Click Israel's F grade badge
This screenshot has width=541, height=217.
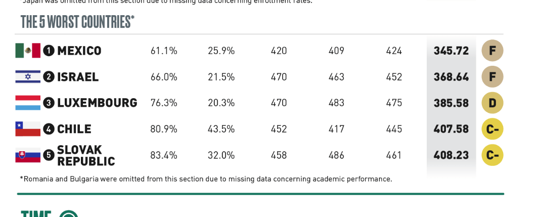point(492,77)
